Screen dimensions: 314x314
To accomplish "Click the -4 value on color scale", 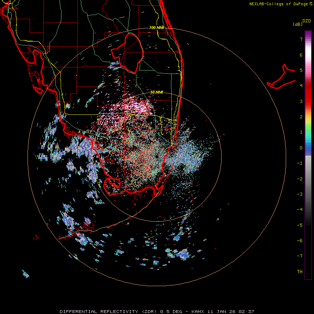I will pos(300,210).
